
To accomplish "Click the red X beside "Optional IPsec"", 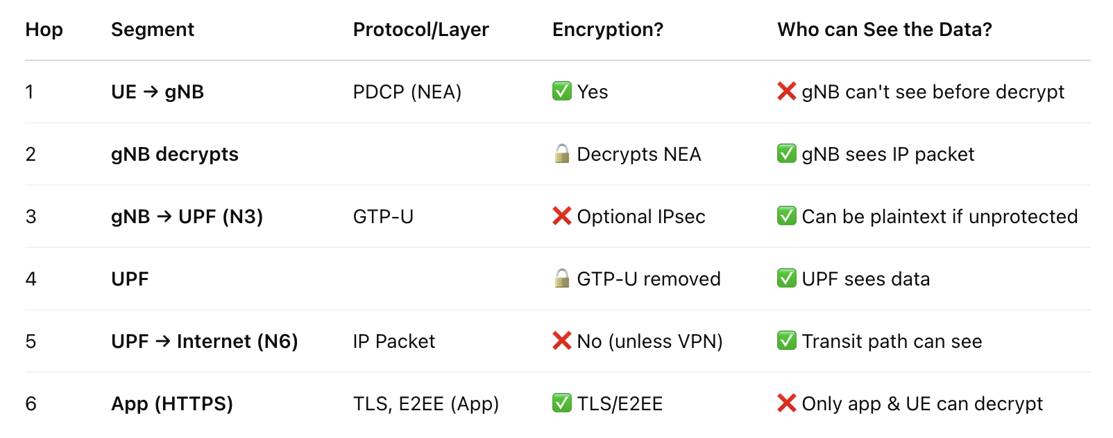I will [x=561, y=216].
